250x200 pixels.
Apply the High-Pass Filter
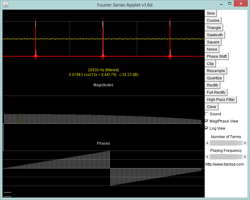coord(221,99)
